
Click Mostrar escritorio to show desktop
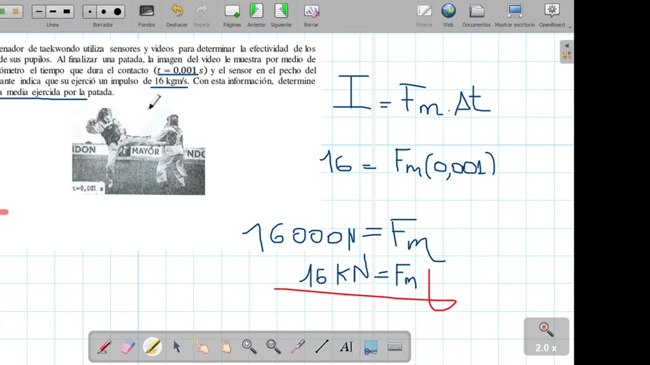(x=515, y=16)
